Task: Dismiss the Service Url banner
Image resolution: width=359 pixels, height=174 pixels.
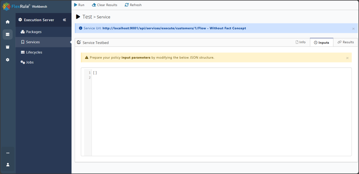Action: pos(353,29)
